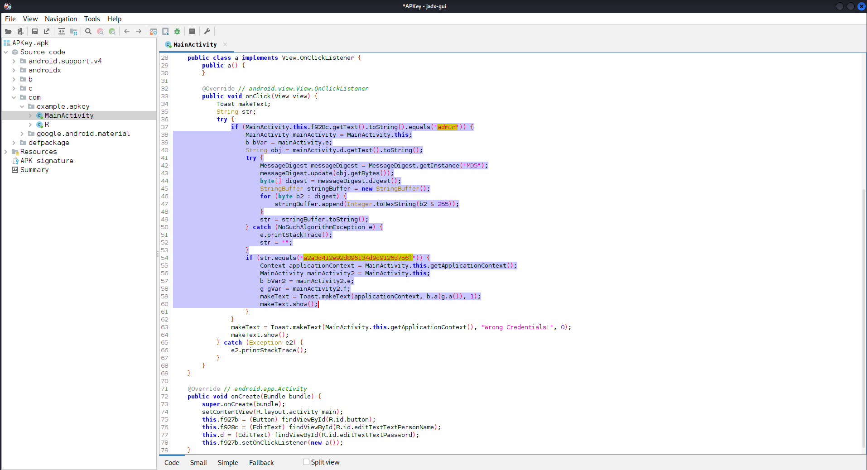Click the Toast.makeText call on line 59

325,296
